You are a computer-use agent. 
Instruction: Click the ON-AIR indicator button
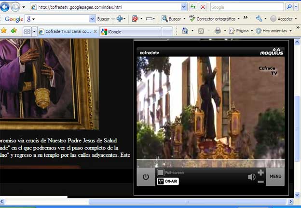coord(168,181)
